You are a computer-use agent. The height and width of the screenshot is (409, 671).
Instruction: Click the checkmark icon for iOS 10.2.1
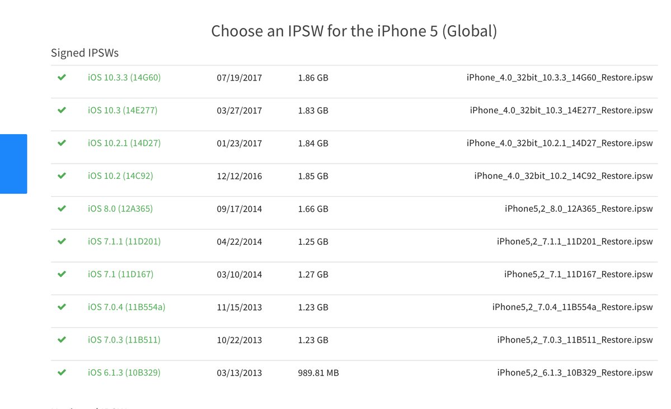(62, 142)
